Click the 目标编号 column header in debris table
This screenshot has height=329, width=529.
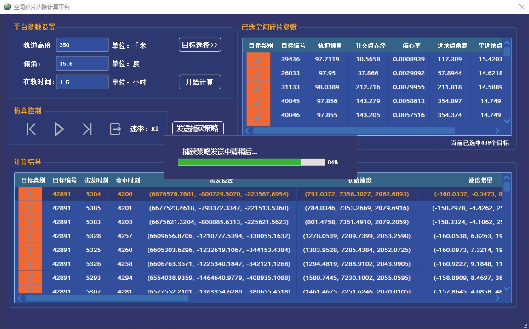pyautogui.click(x=293, y=45)
